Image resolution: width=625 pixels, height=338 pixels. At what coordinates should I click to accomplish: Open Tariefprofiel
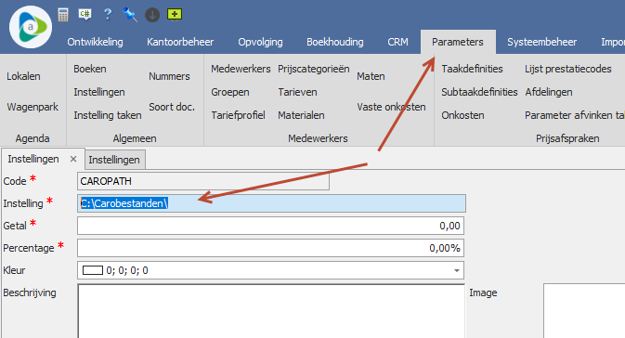click(x=238, y=115)
